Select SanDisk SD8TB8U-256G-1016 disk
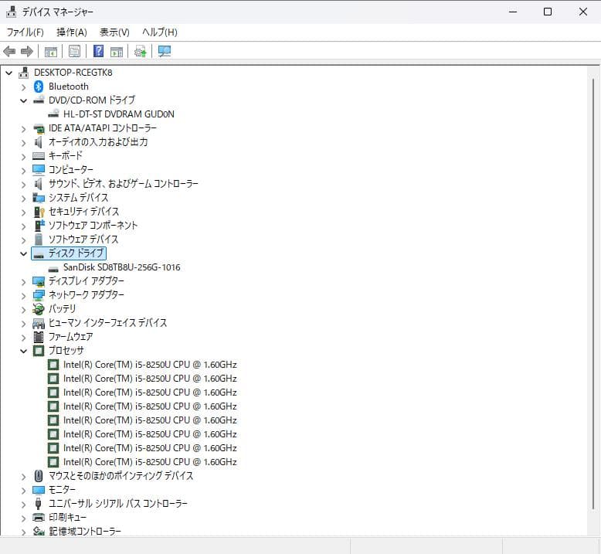Screen dimensions: 601x554 click(x=121, y=267)
